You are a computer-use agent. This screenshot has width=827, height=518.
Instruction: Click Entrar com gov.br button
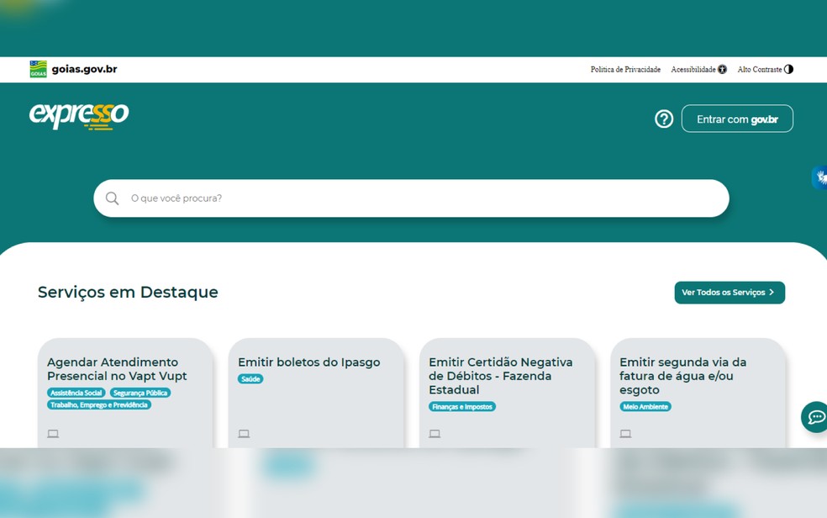tap(737, 119)
